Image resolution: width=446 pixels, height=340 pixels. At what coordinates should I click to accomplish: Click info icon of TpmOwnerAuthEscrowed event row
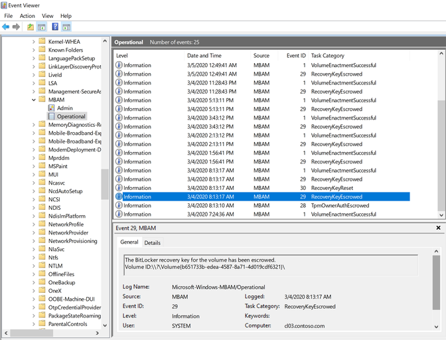click(x=119, y=205)
